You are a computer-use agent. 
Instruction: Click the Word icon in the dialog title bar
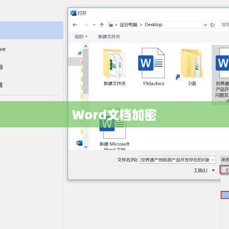[x=73, y=13]
